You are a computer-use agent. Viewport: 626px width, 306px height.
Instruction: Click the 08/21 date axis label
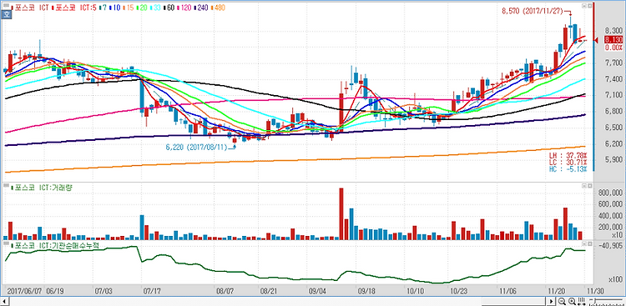(x=268, y=290)
